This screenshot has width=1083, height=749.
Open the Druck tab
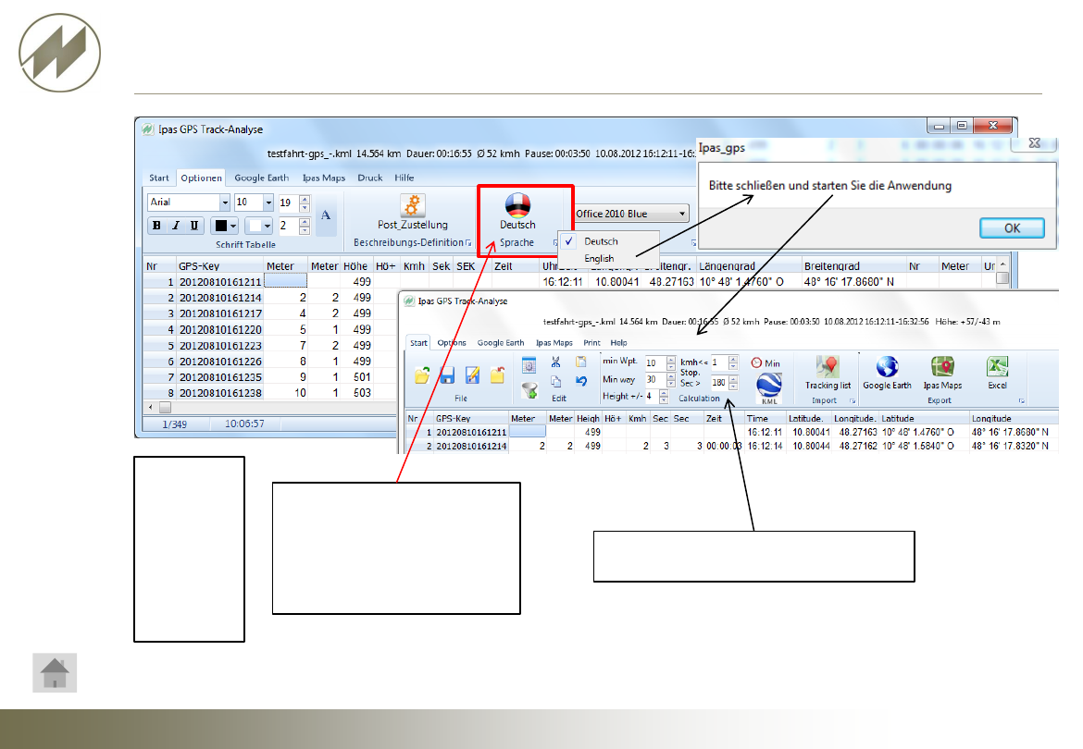370,178
